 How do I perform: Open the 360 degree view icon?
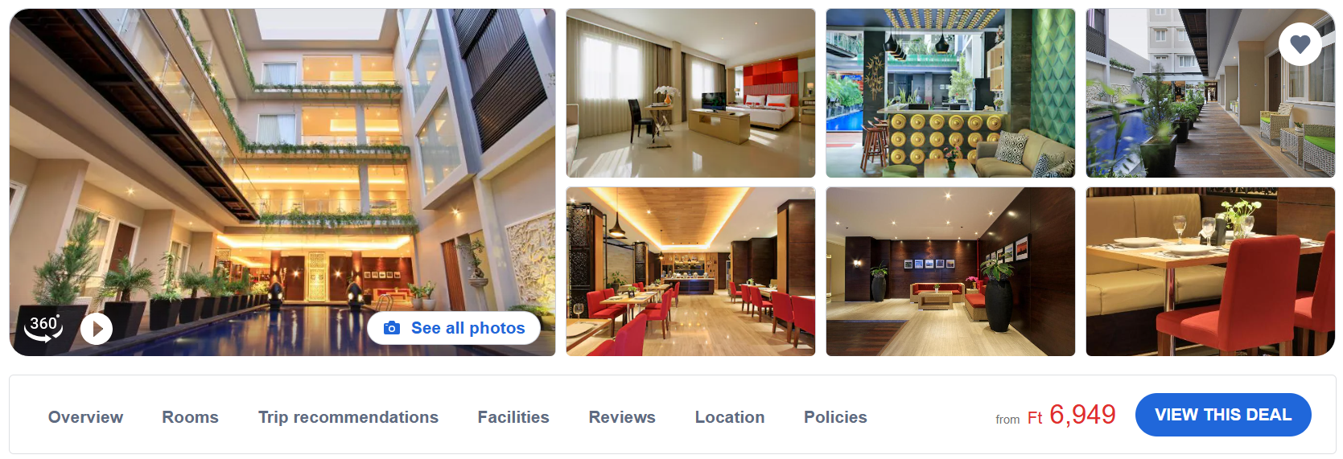pyautogui.click(x=43, y=327)
